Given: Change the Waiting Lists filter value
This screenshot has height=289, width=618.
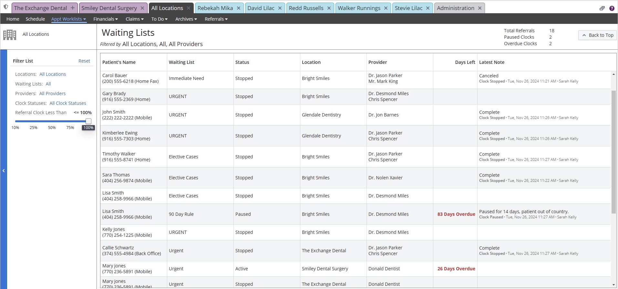Looking at the screenshot, I should [48, 84].
